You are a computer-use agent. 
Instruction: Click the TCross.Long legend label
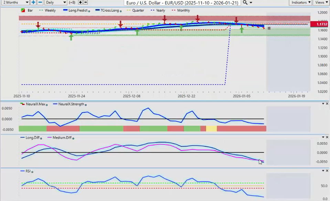pyautogui.click(x=110, y=11)
